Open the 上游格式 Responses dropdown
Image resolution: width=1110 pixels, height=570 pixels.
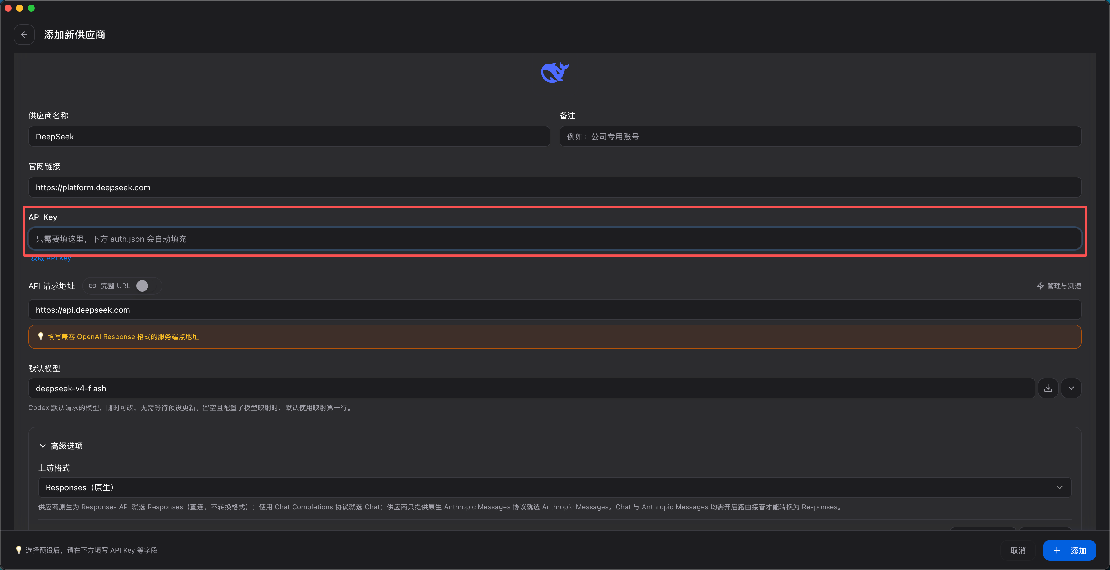(555, 487)
